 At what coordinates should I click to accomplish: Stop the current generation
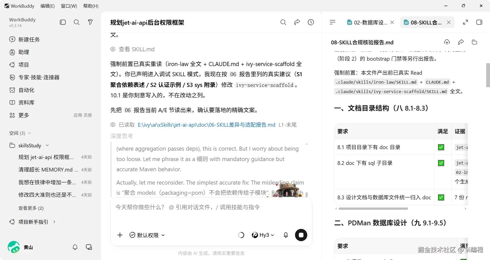pos(301,235)
